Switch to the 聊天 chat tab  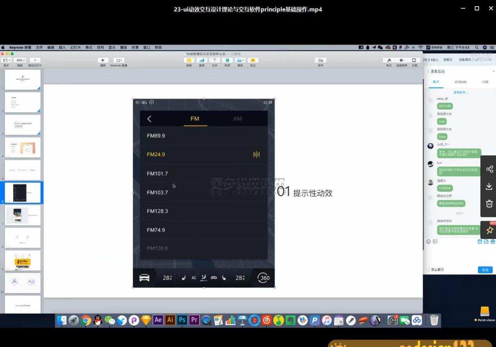436,82
